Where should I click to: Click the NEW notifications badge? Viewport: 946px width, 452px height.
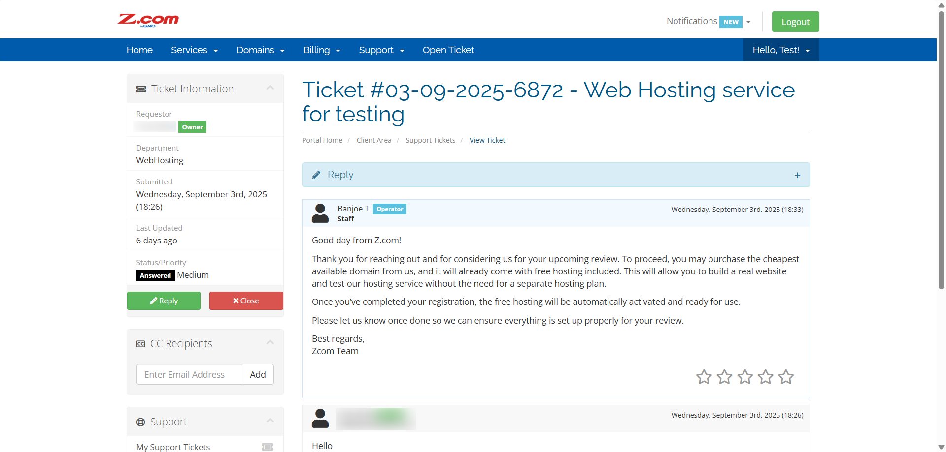tap(731, 22)
